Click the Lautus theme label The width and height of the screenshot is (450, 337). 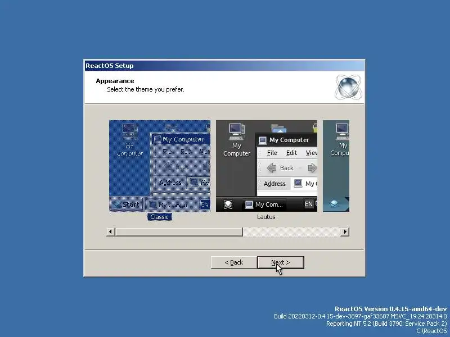(266, 217)
